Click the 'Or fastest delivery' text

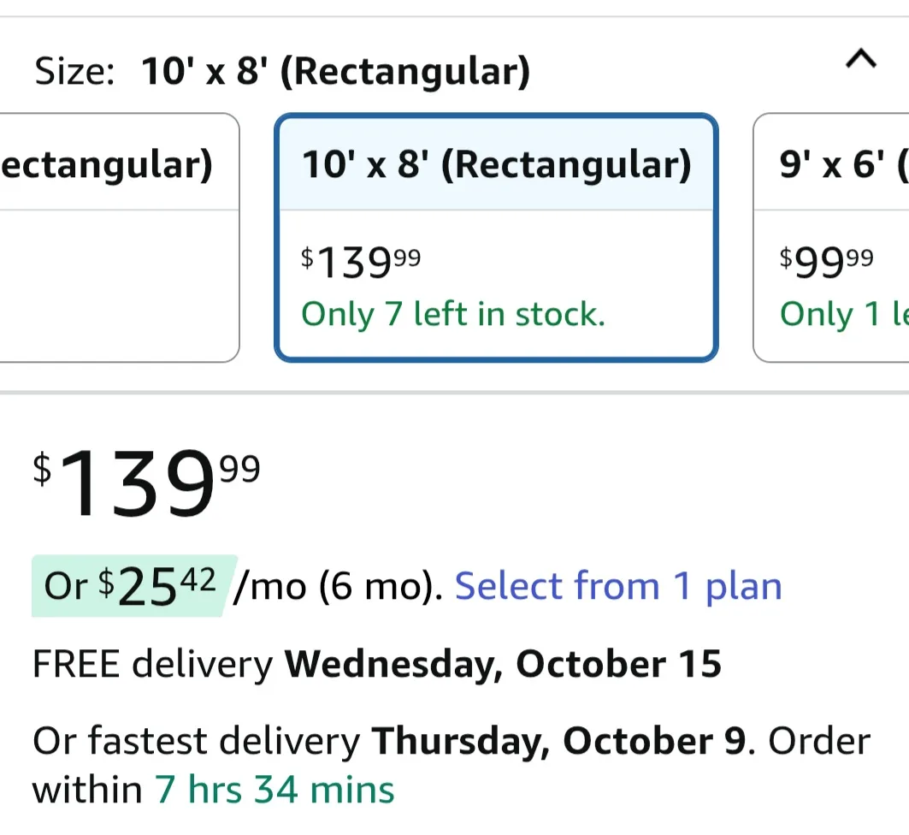pyautogui.click(x=197, y=742)
